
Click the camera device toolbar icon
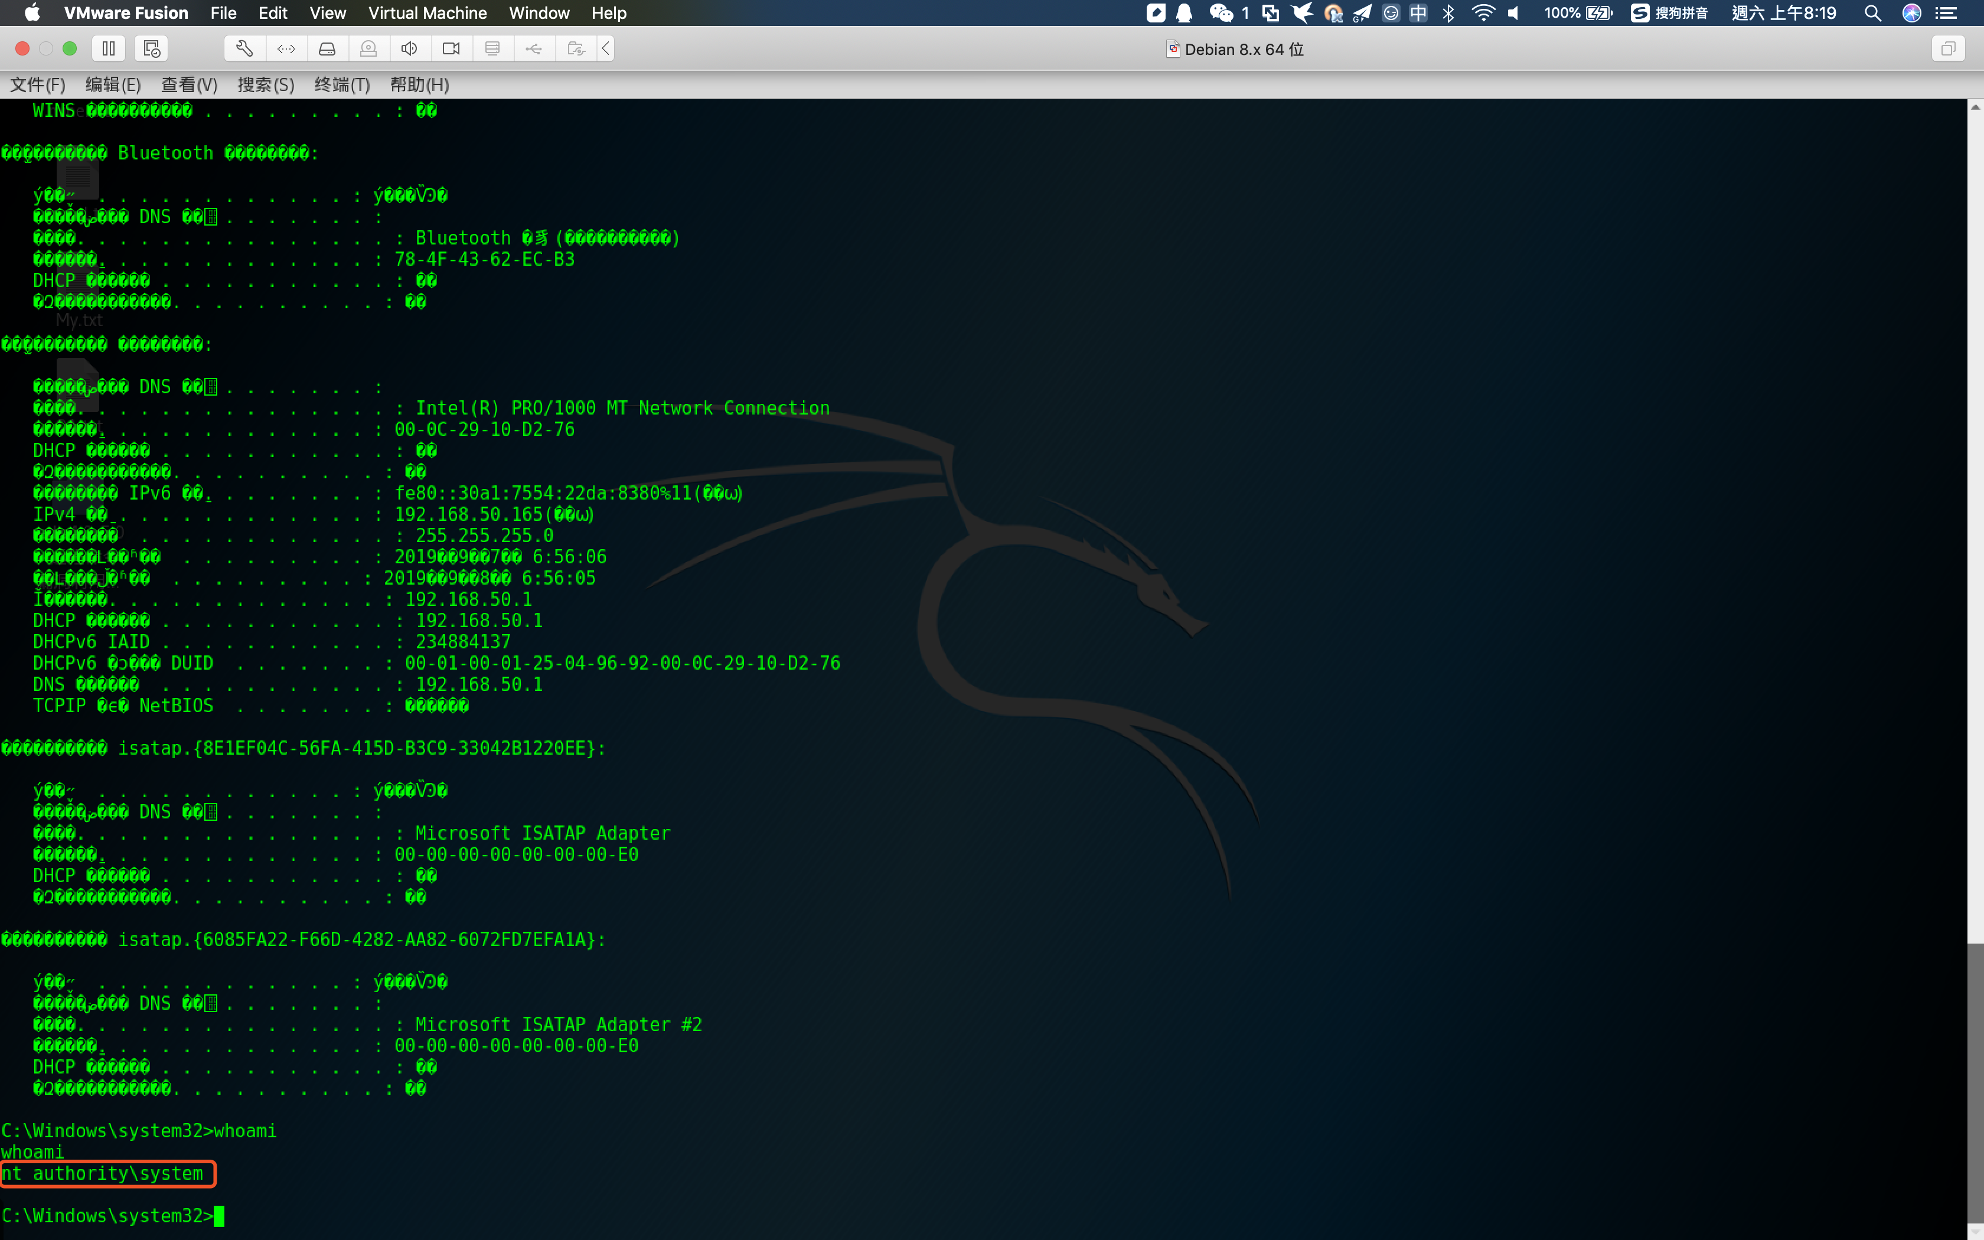(x=451, y=48)
